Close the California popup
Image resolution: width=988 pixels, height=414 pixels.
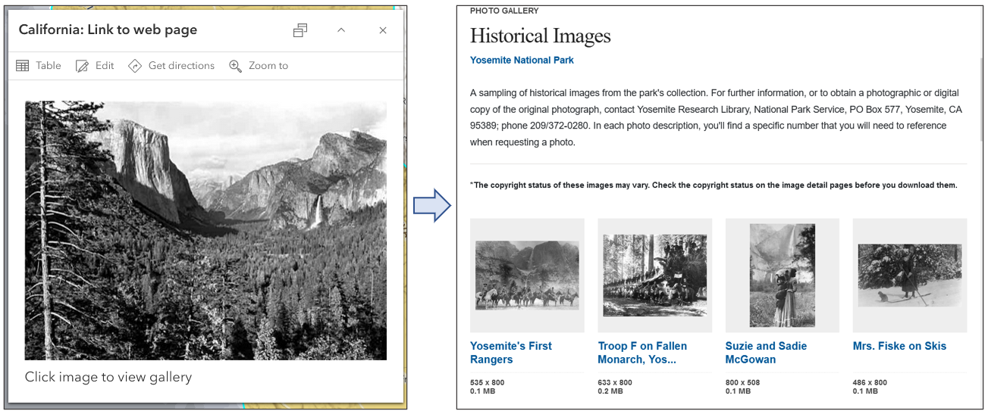pyautogui.click(x=383, y=30)
